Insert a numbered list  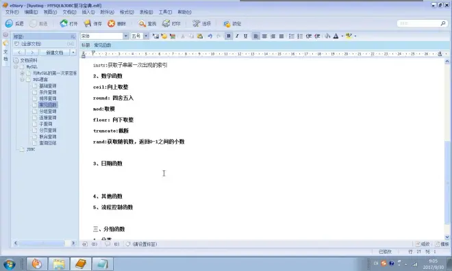pos(300,36)
